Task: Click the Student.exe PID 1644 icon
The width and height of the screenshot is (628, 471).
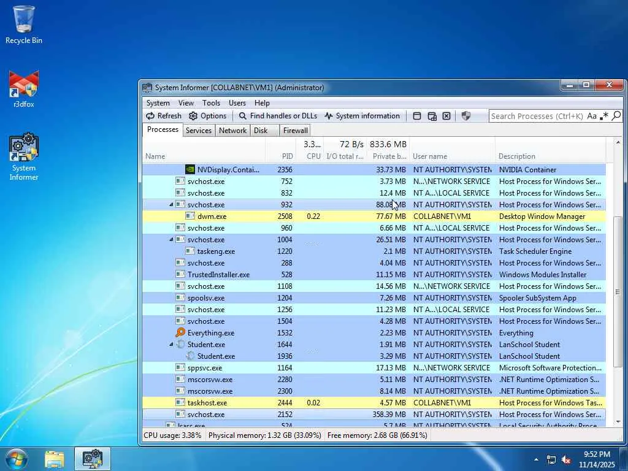Action: [180, 345]
